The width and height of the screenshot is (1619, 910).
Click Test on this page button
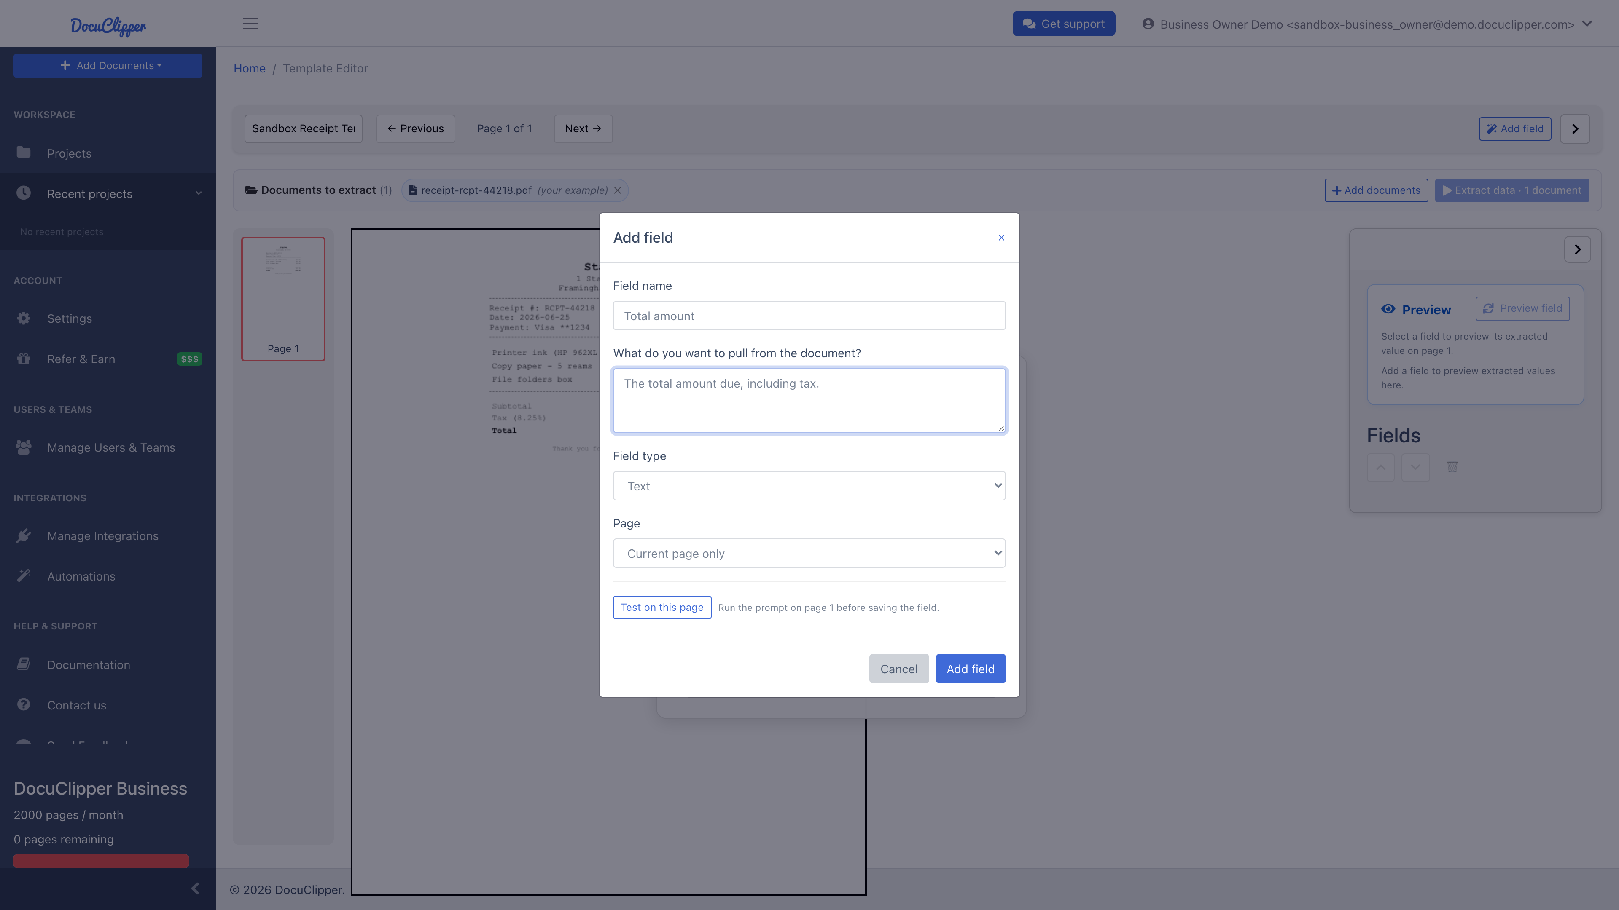pos(662,607)
